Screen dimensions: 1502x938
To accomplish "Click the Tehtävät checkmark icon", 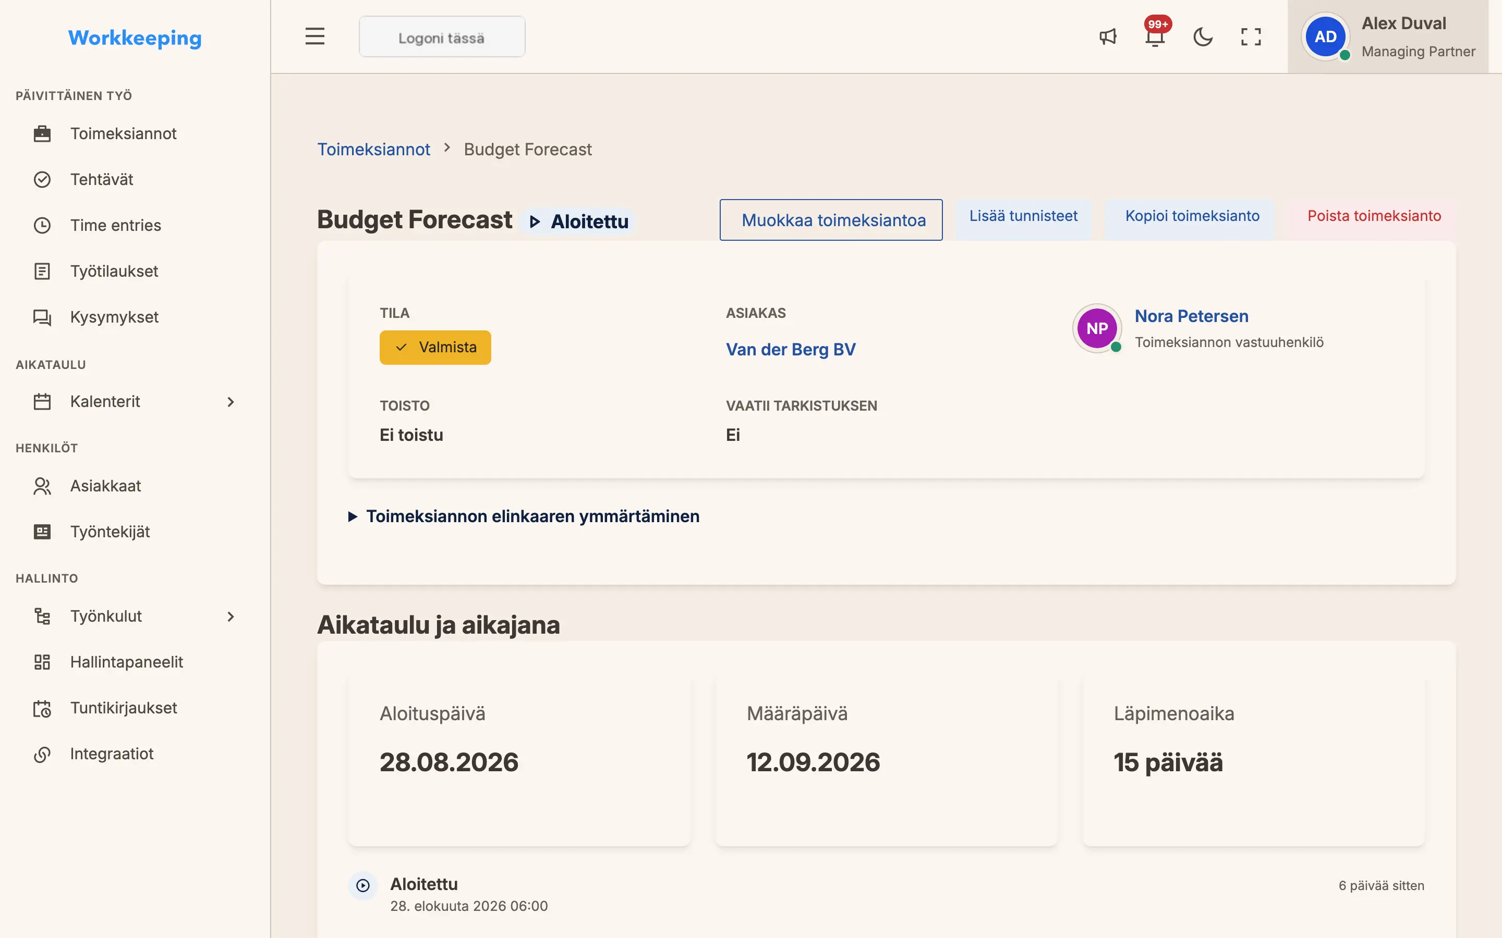I will click(42, 179).
